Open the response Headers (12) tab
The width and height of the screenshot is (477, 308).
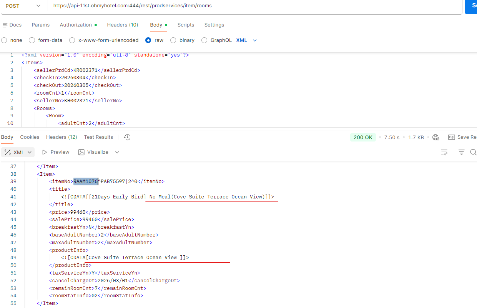61,137
